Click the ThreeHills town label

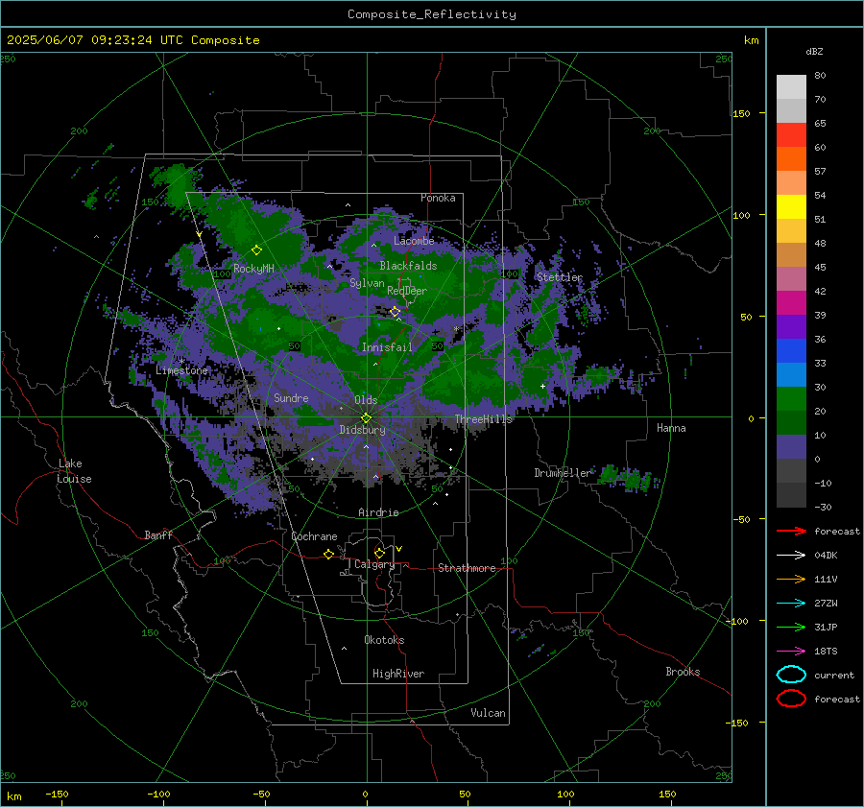coord(483,419)
